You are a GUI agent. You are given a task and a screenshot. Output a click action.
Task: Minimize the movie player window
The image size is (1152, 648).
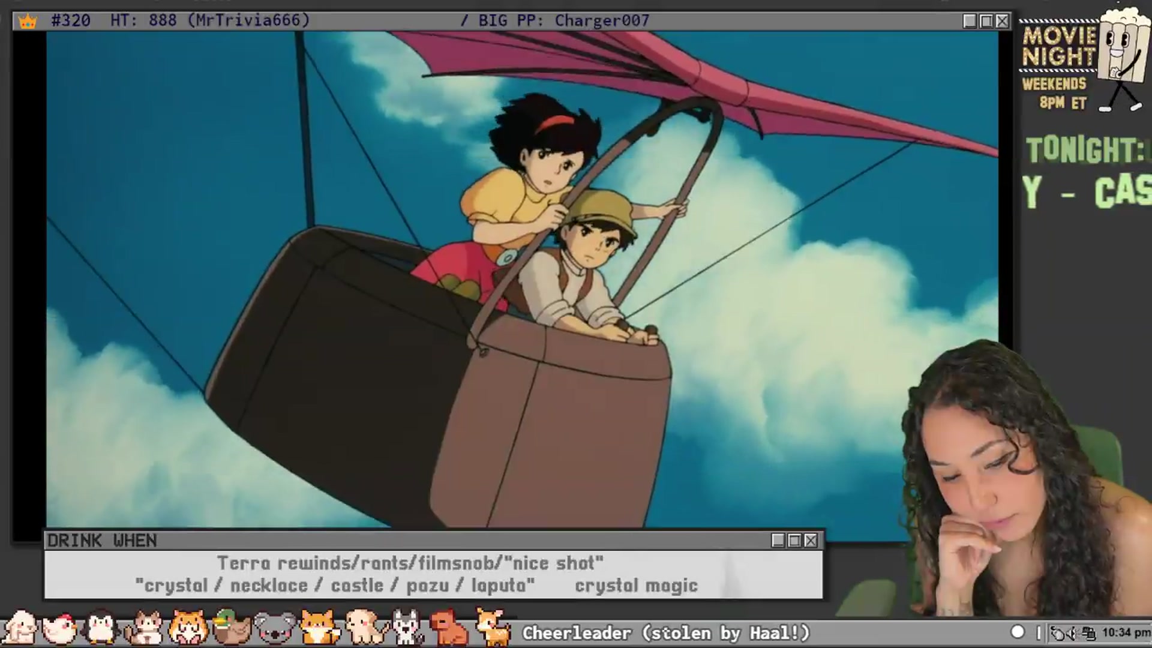click(970, 22)
